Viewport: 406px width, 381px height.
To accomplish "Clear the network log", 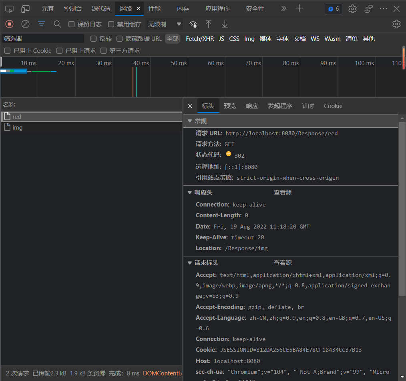I will point(25,24).
